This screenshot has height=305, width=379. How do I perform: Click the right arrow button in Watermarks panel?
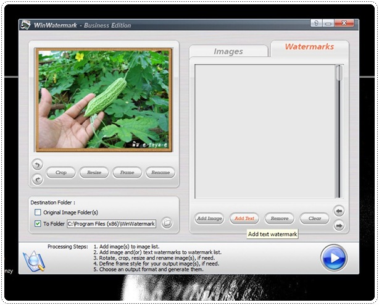point(339,225)
